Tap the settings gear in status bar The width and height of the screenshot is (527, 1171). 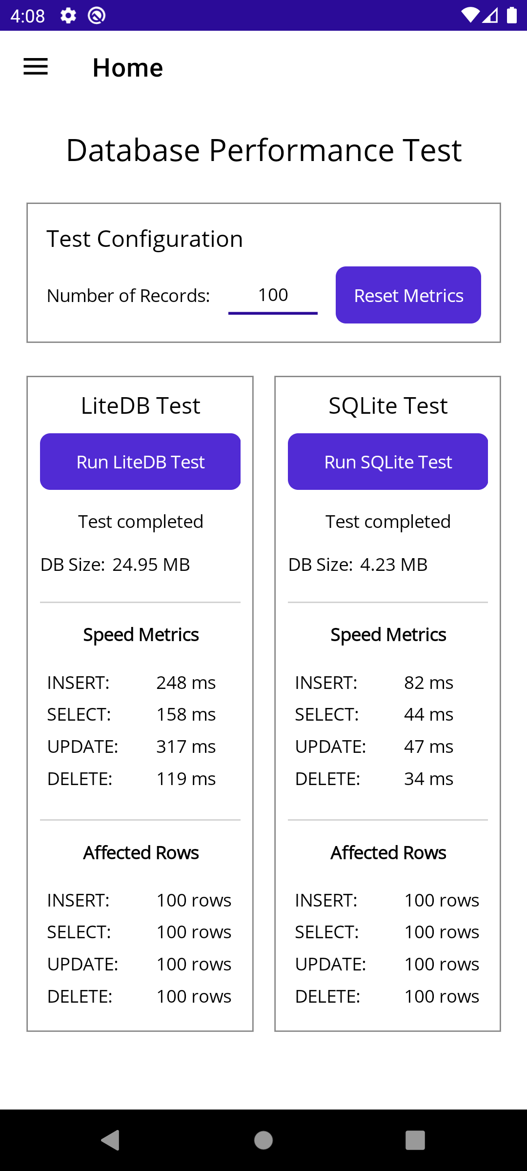(68, 16)
